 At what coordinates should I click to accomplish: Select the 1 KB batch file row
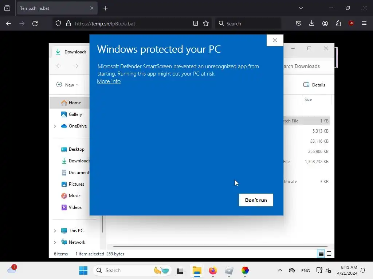click(306, 121)
